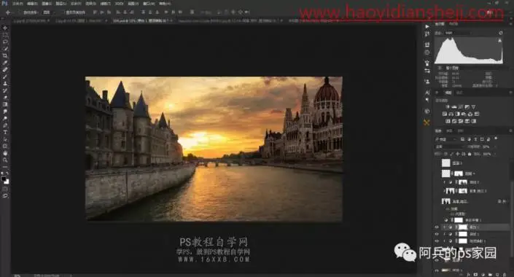
Task: Click the delete layer trash icon
Action: coord(505,274)
